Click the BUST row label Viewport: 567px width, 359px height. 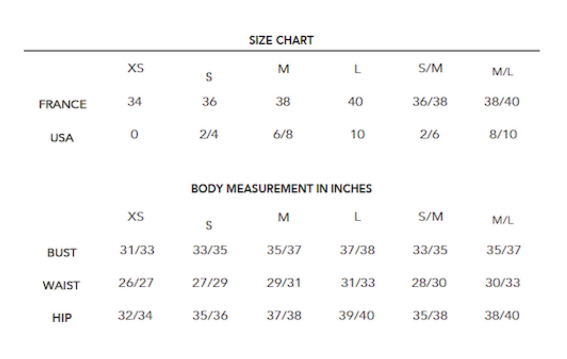[x=62, y=252]
